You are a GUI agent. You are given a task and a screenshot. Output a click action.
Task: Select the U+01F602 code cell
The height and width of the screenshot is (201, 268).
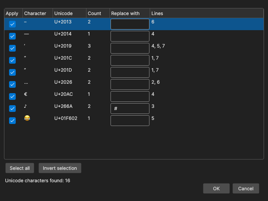66,118
